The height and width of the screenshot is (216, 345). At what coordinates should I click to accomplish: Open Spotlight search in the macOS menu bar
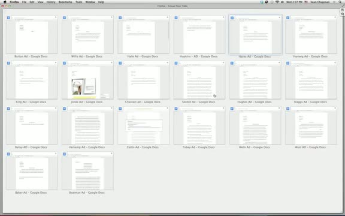(340, 2)
